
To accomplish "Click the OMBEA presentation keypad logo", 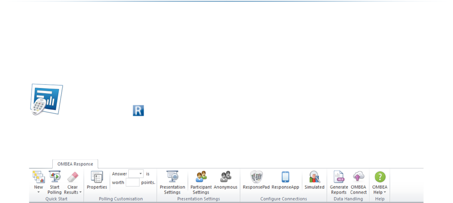I will pyautogui.click(x=47, y=100).
